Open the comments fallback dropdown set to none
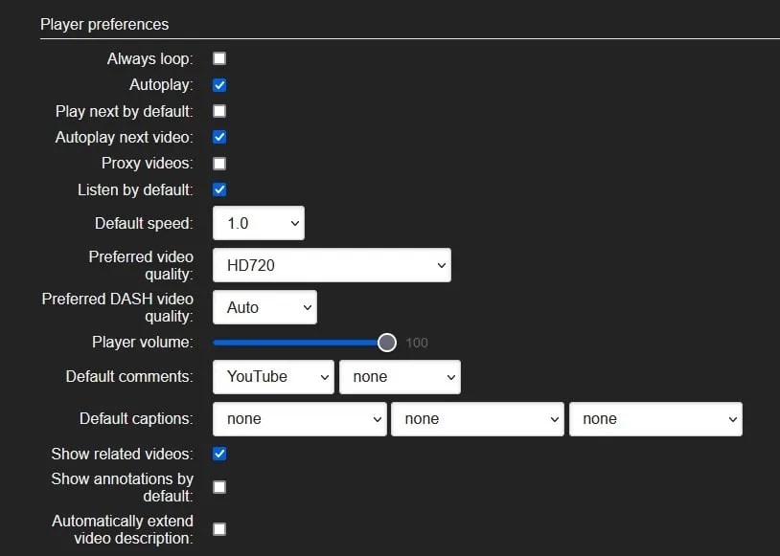Screen dimensions: 780x556 point(400,376)
